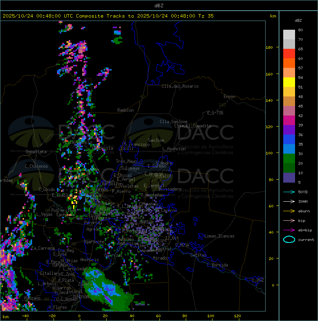The height and width of the screenshot is (321, 318).
Task: Click the 'V_Flores' map label
Action: pos(58,308)
